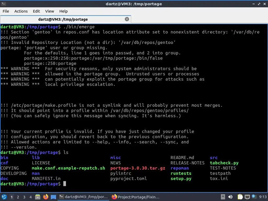Launch the file manager from the taskbar
Image resolution: width=268 pixels, height=201 pixels.
pos(38,197)
